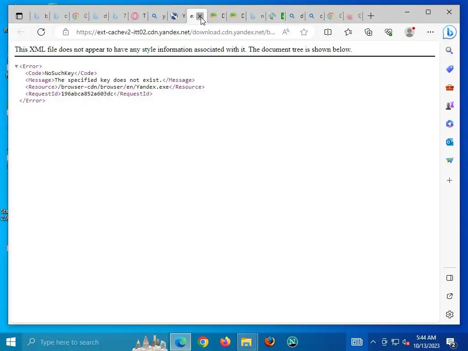Launch Google Chrome from taskbar

203,342
